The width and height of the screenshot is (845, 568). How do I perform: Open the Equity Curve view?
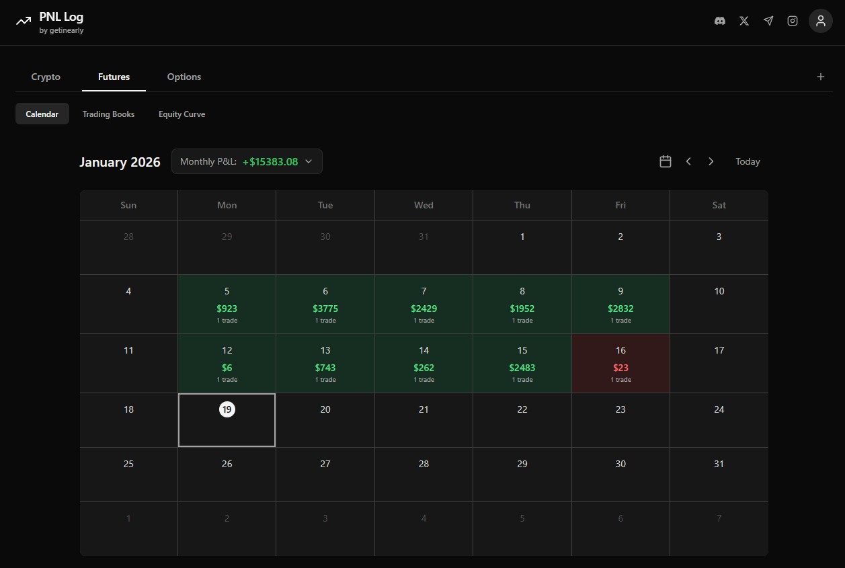(182, 114)
